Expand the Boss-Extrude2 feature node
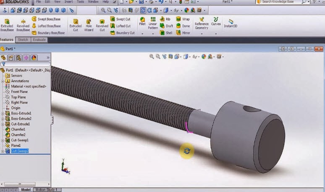Viewport: 325px width, 192px height. (3, 119)
